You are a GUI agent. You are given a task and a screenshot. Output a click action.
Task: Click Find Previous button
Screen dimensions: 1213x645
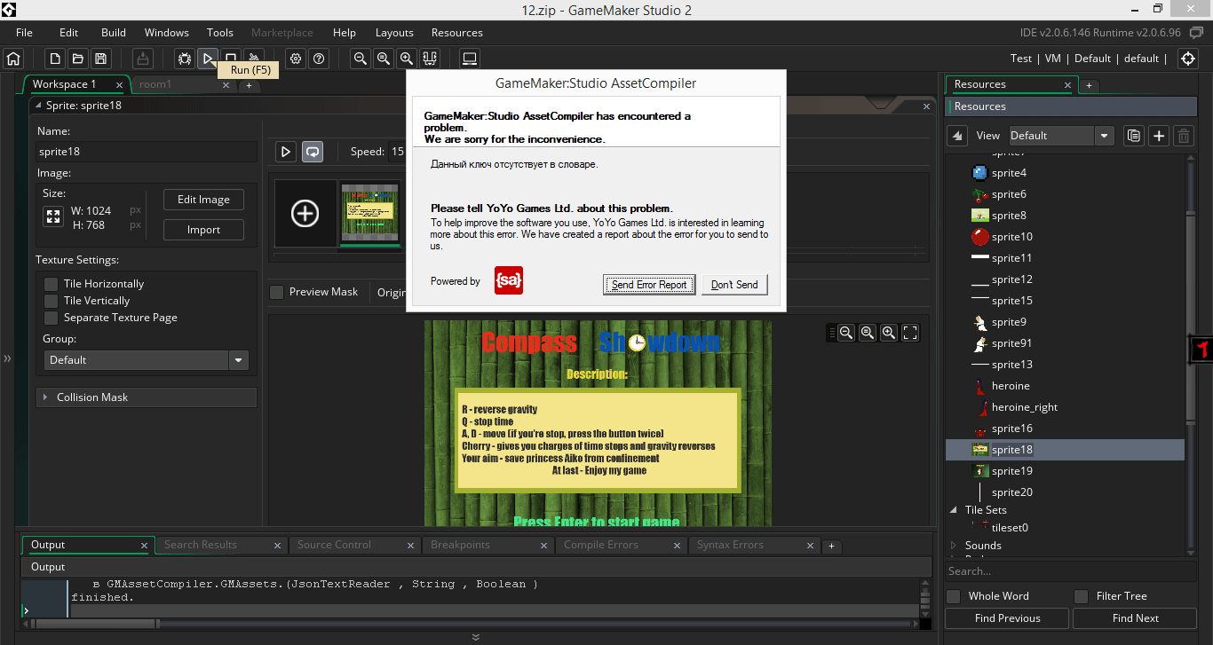click(x=1007, y=618)
